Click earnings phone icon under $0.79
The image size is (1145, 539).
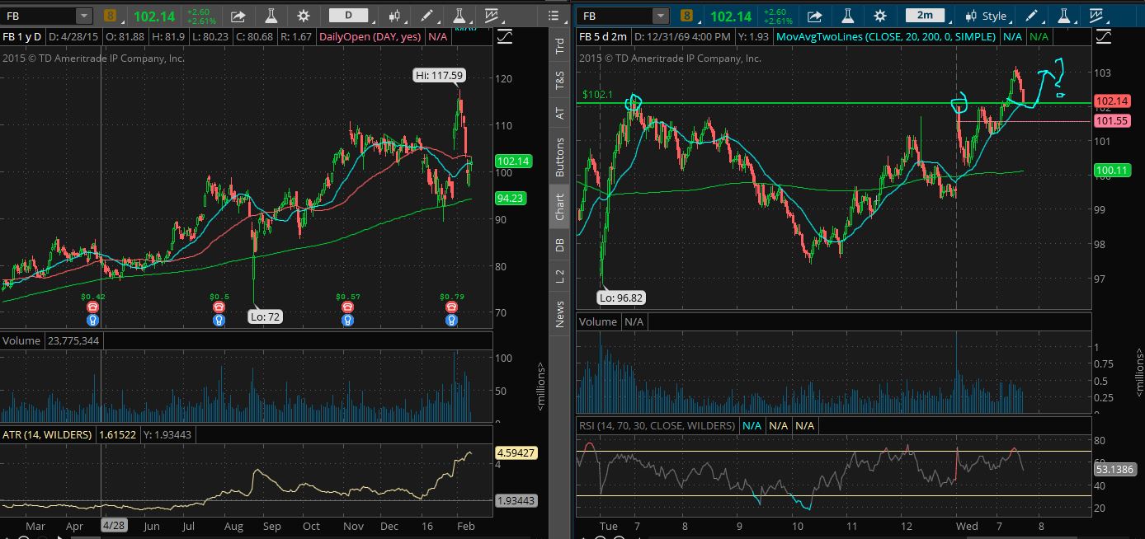[x=451, y=307]
